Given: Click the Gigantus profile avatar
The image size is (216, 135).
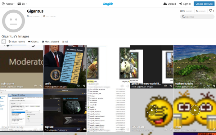Looking at the screenshot, I should point(13,21).
